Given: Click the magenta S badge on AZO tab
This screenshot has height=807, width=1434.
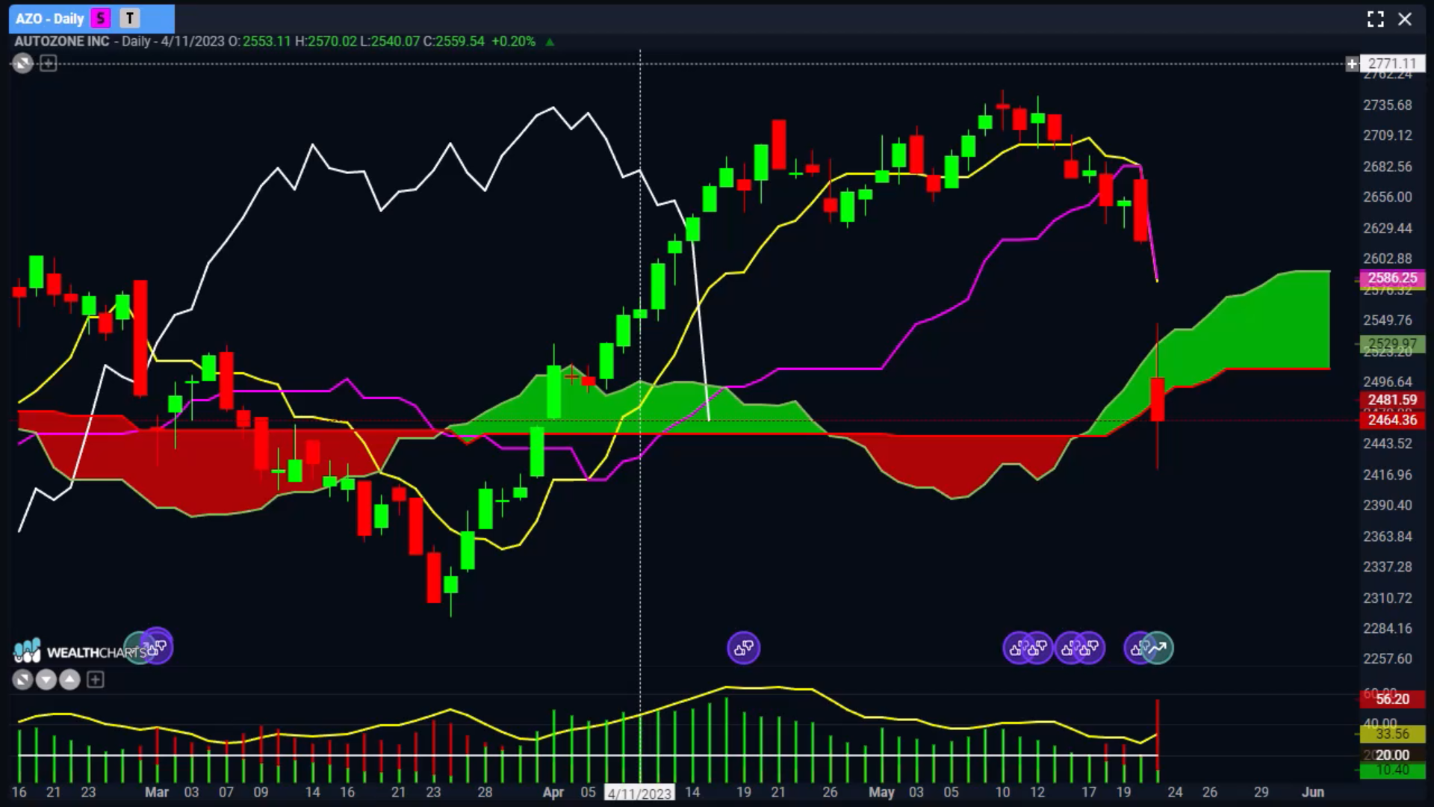Looking at the screenshot, I should [x=101, y=18].
